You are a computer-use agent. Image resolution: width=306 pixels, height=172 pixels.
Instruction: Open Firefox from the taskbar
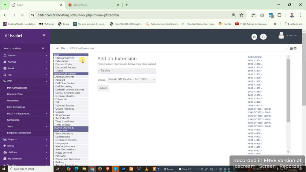pyautogui.click(x=100, y=169)
